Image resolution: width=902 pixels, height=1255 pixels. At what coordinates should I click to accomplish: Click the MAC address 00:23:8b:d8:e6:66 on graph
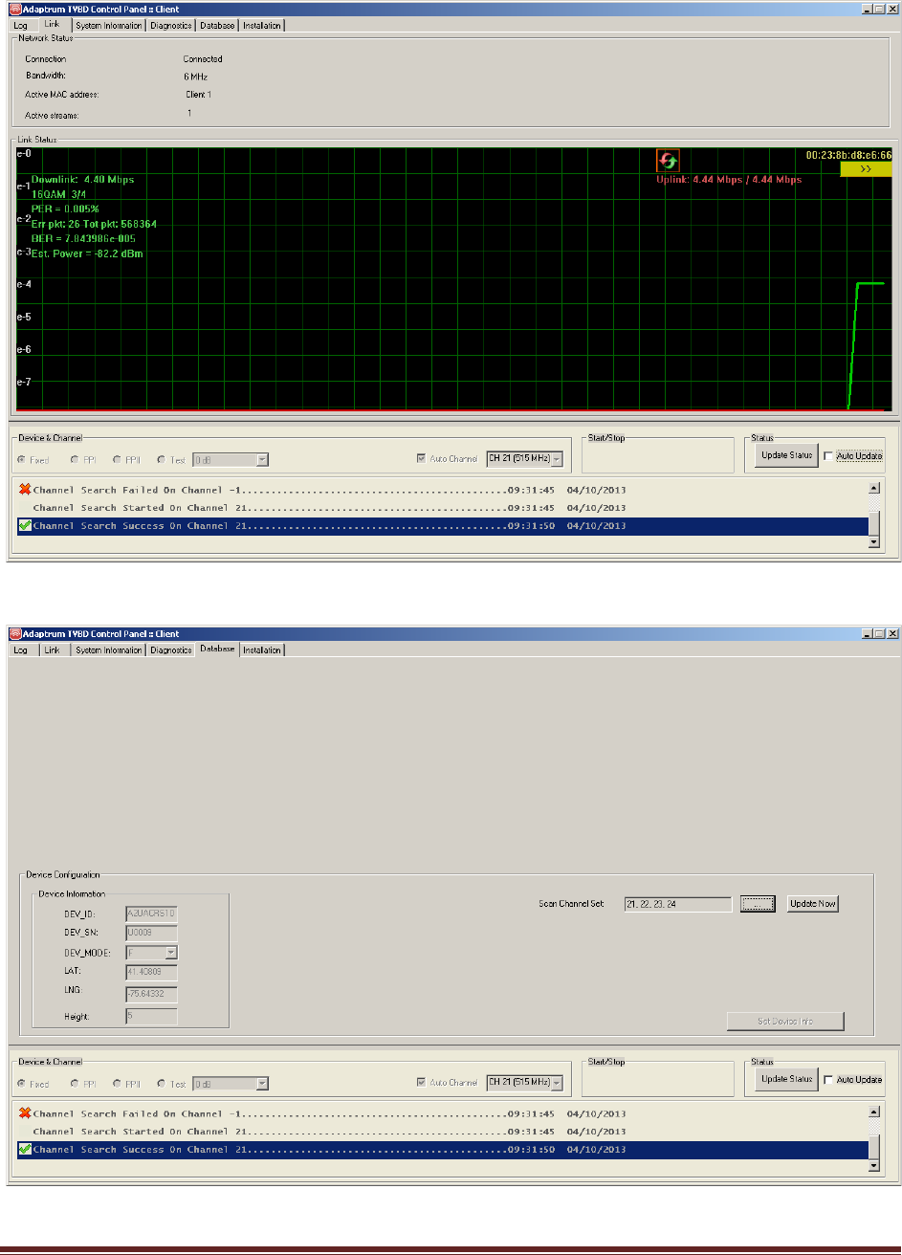click(848, 154)
